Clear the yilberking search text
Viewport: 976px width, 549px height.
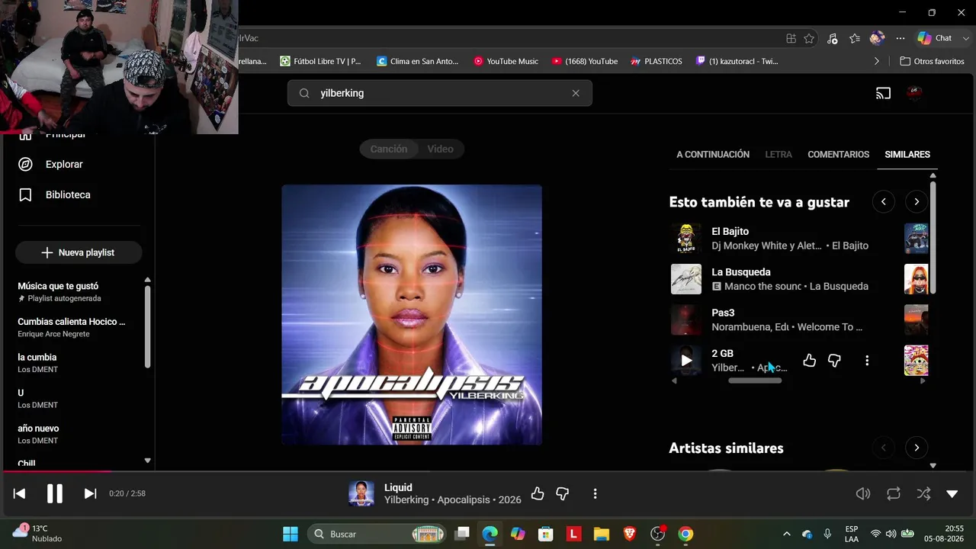pos(576,93)
